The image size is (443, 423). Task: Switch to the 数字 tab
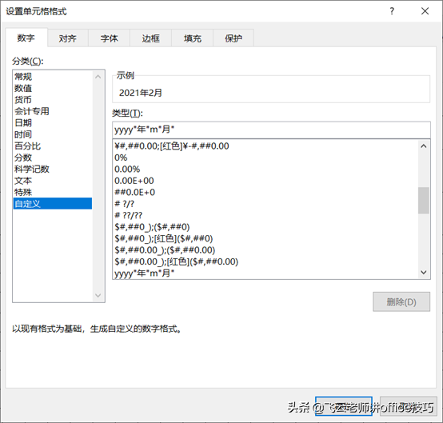[26, 38]
